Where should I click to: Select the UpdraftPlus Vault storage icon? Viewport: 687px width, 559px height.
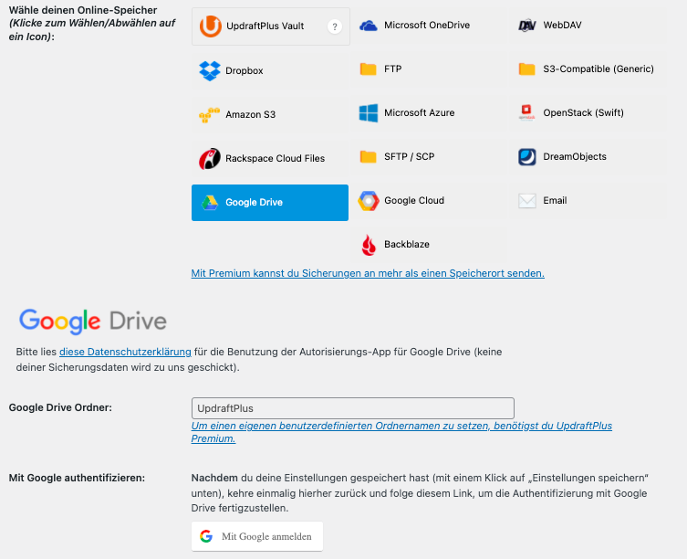[x=211, y=27]
